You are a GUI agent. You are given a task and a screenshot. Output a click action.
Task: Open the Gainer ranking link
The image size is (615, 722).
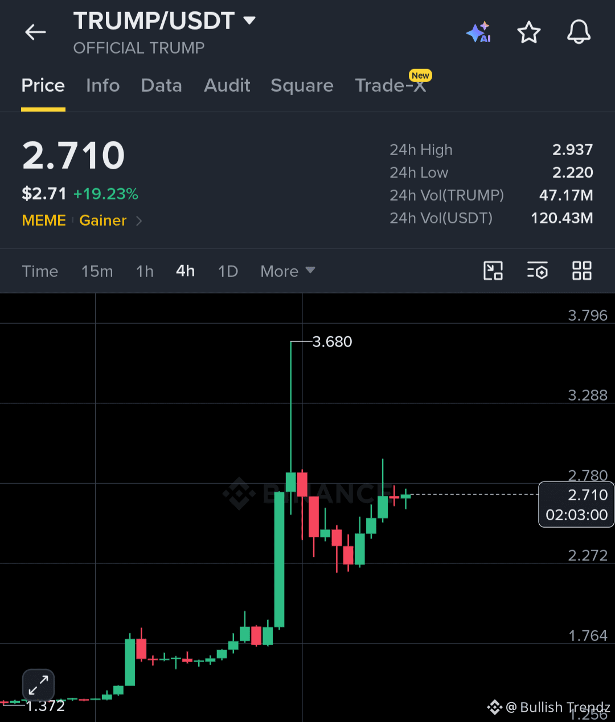[x=103, y=221]
